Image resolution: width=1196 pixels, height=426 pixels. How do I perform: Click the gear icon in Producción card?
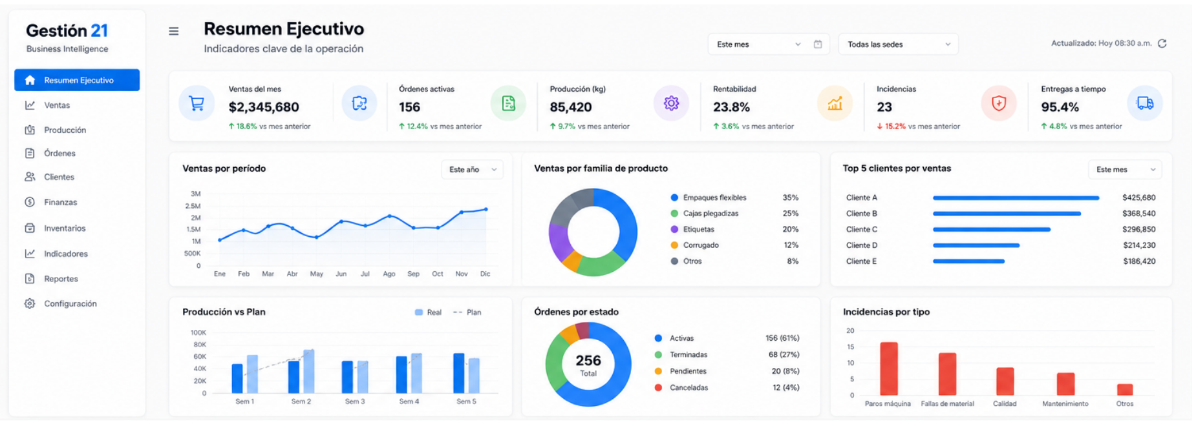[x=671, y=103]
